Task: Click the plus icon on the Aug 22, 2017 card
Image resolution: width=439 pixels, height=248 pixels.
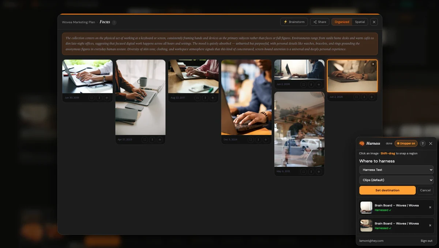Action: pyautogui.click(x=213, y=98)
